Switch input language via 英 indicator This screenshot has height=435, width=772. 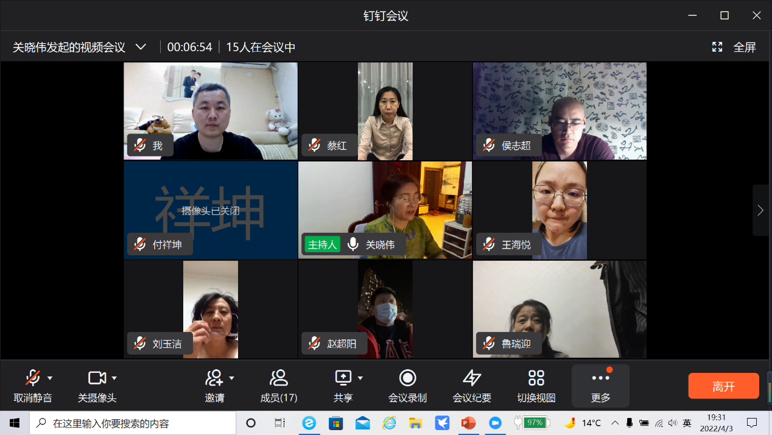[687, 423]
